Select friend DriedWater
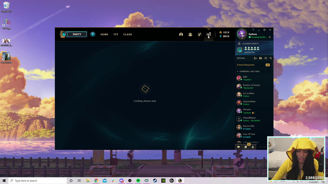Image resolution: width=328 pixels, height=184 pixels. click(x=254, y=119)
